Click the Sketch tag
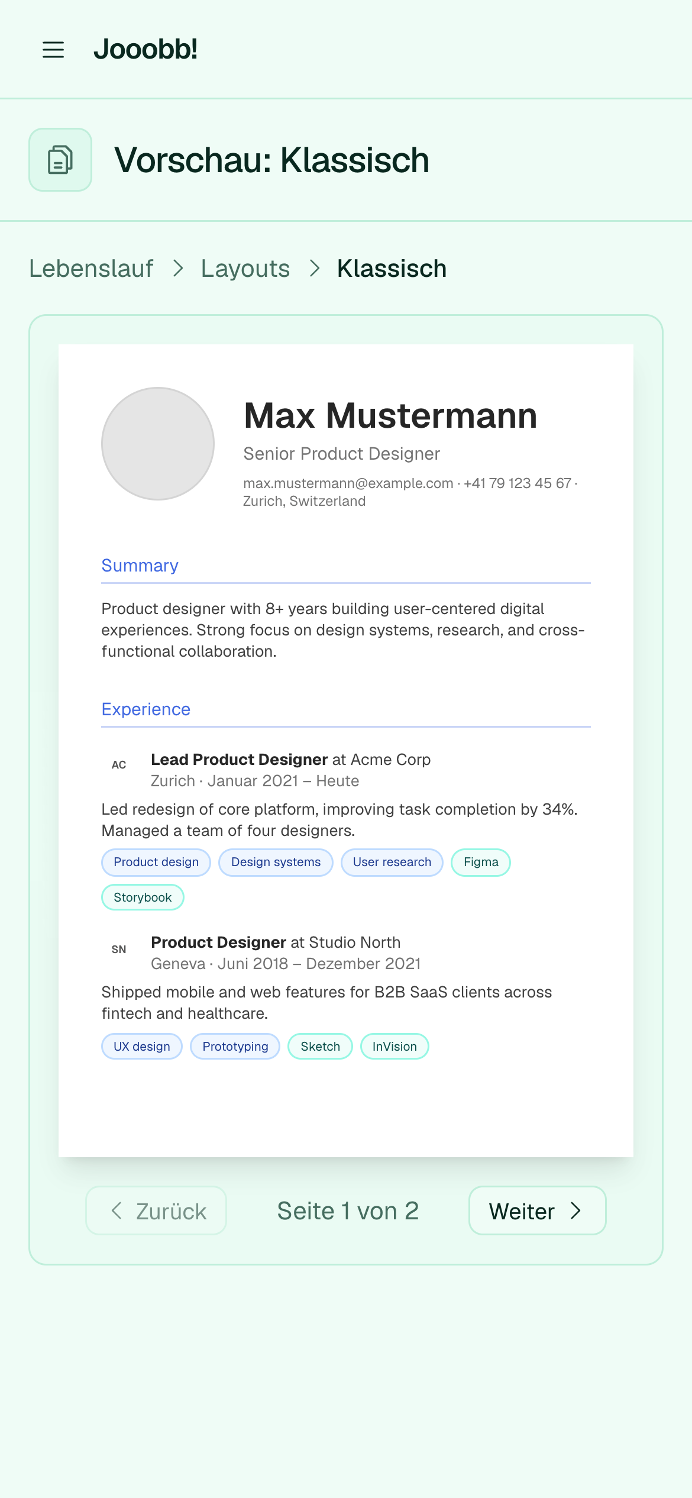The width and height of the screenshot is (692, 1498). tap(321, 1047)
